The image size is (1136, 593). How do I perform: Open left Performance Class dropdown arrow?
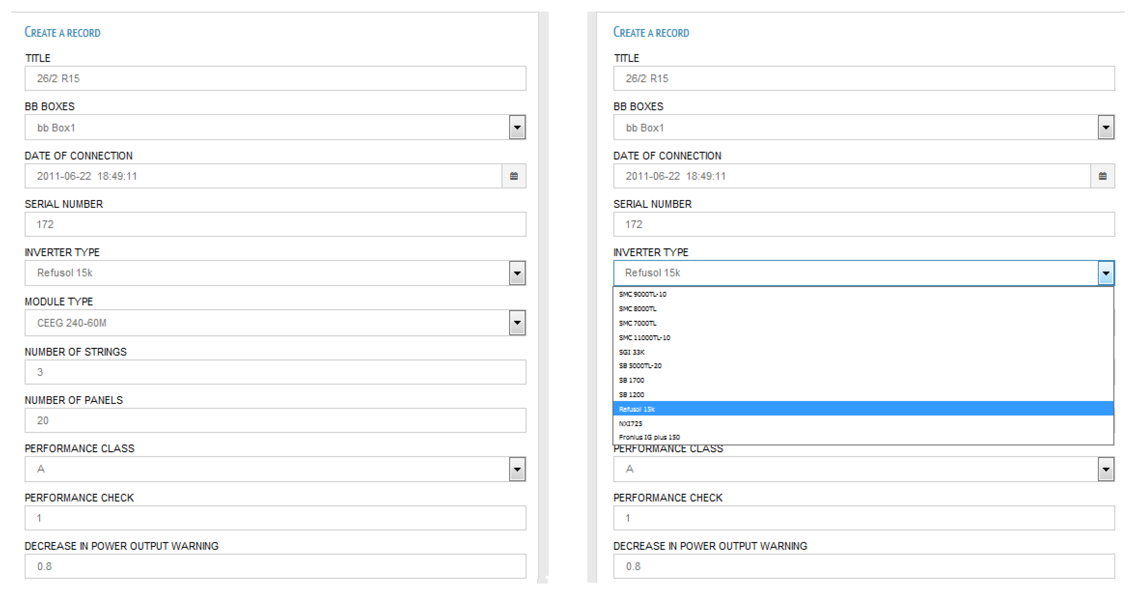point(517,469)
